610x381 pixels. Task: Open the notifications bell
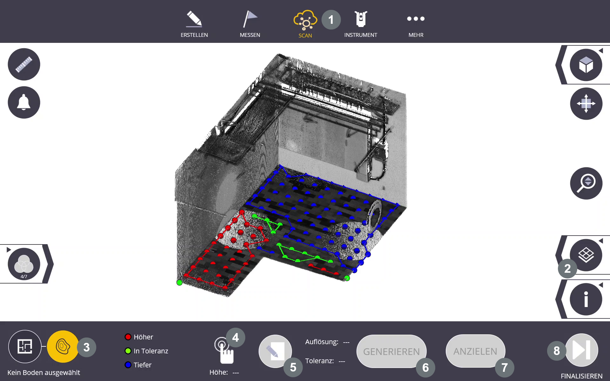pos(24,103)
